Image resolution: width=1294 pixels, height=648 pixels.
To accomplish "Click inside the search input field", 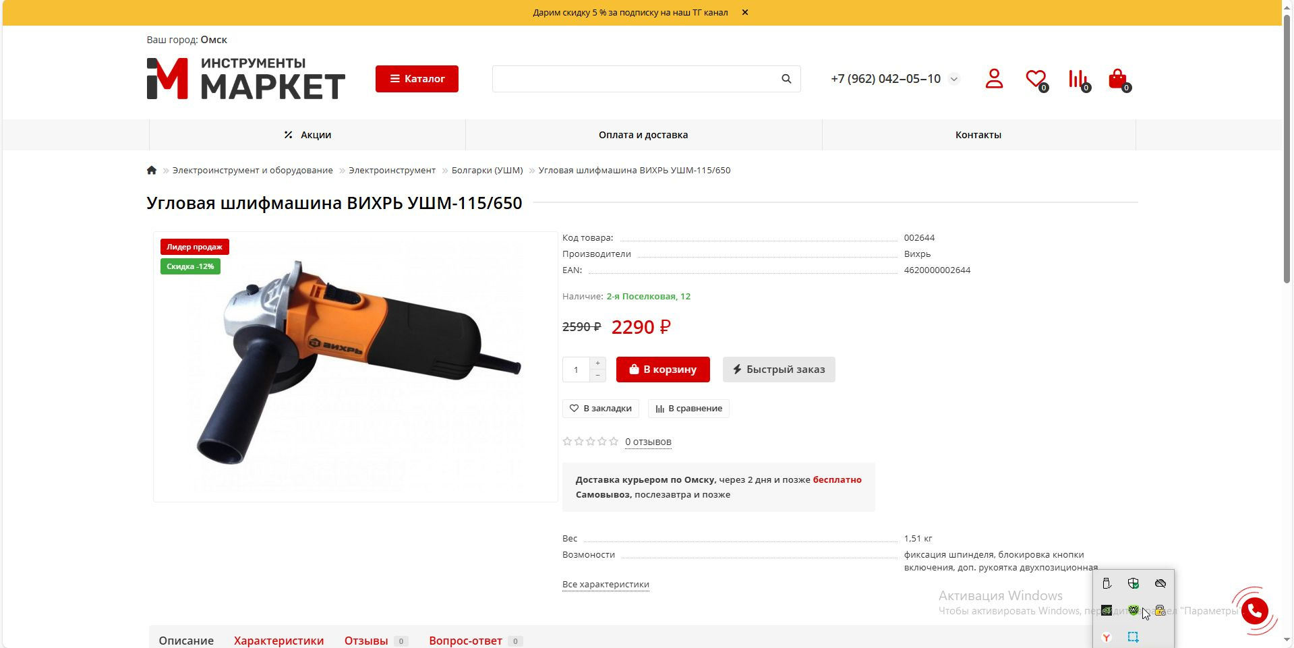I will (635, 79).
